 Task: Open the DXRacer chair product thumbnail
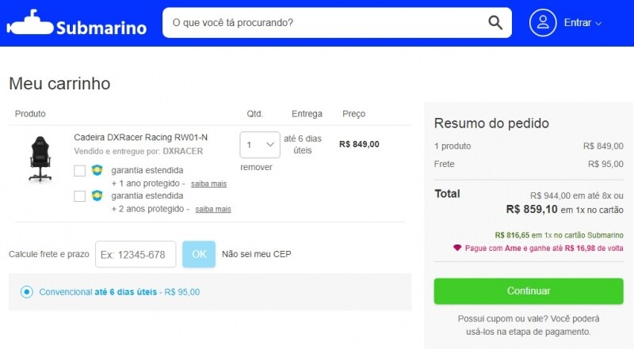(40, 158)
